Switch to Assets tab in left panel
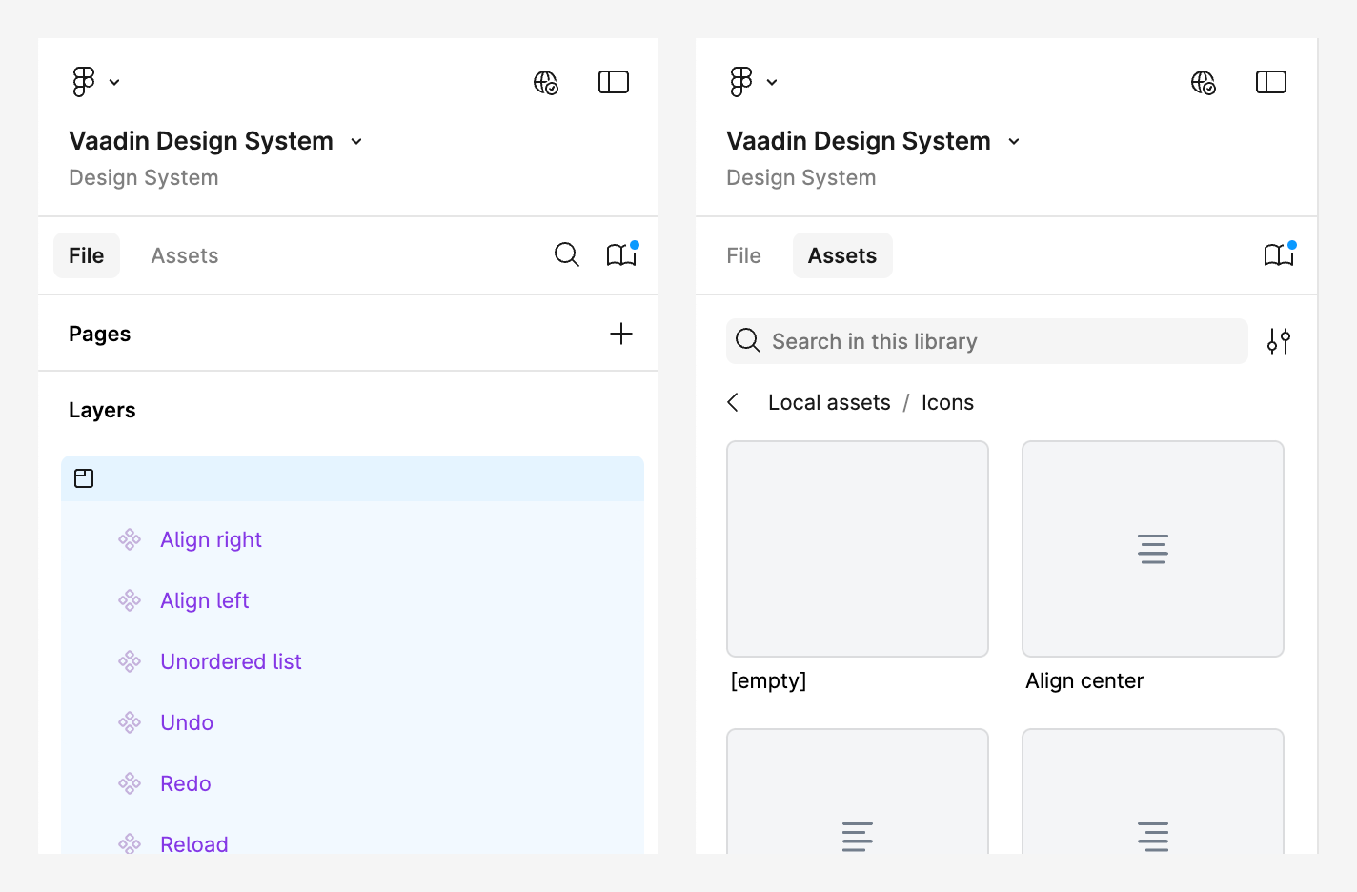 185,255
